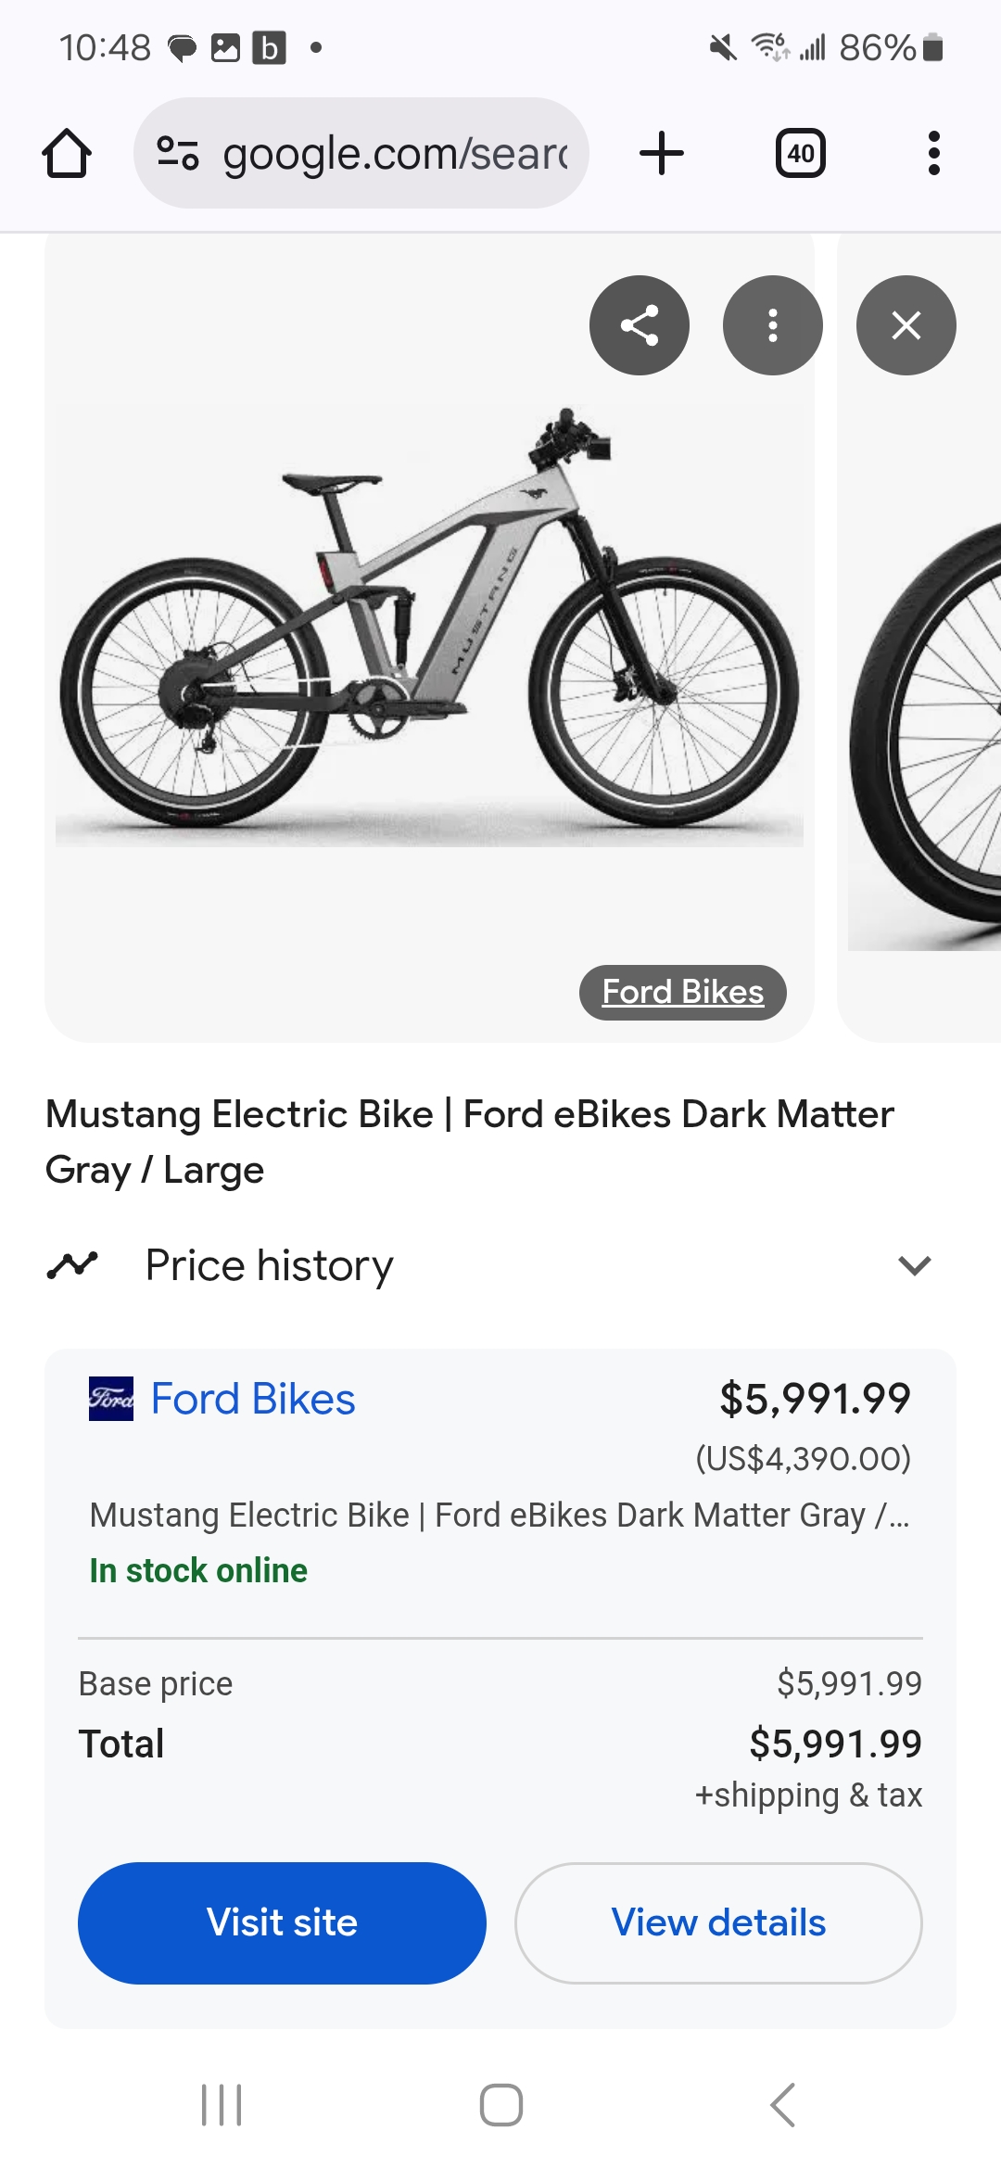Open Ford Bikes seller link
The height and width of the screenshot is (2169, 1001).
(253, 1399)
